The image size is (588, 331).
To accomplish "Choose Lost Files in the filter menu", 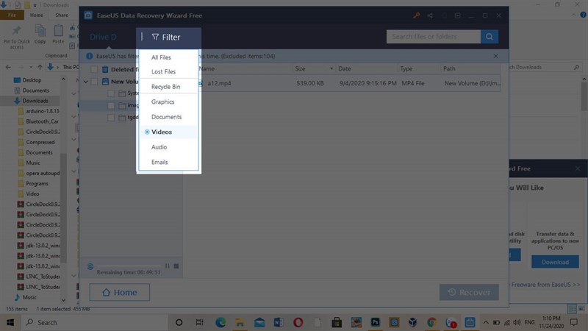I will click(163, 71).
